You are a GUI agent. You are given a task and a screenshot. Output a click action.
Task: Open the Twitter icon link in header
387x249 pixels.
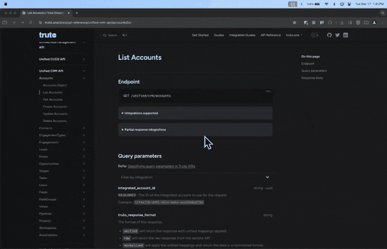click(337, 35)
